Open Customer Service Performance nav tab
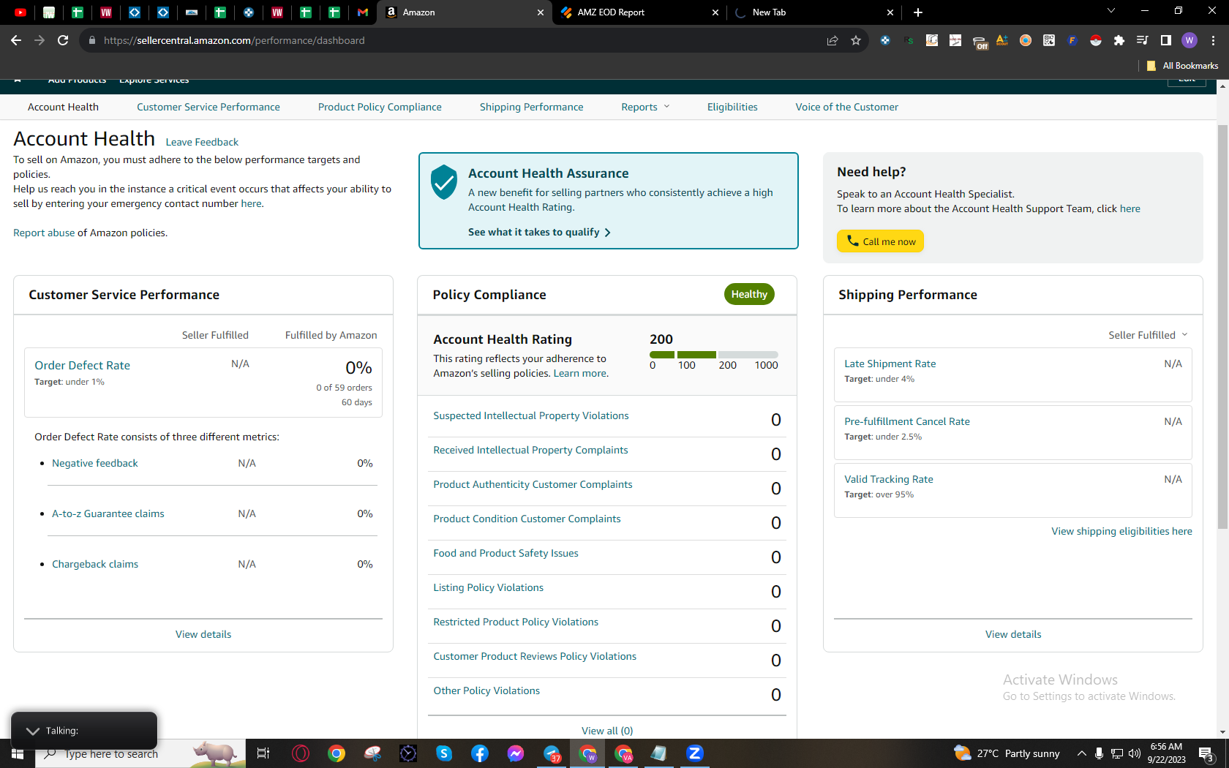1229x768 pixels. [208, 107]
